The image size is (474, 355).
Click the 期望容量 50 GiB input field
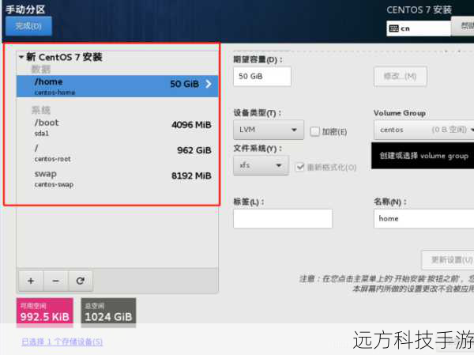262,76
